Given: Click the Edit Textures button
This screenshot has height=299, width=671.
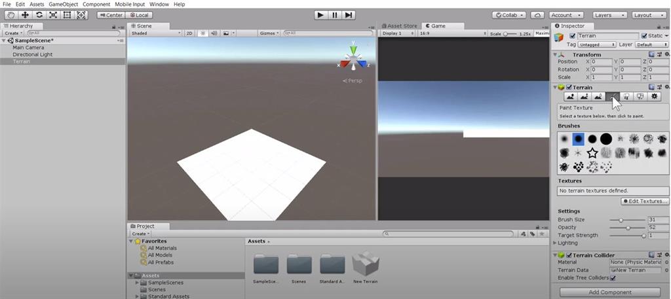Looking at the screenshot, I should tap(645, 201).
